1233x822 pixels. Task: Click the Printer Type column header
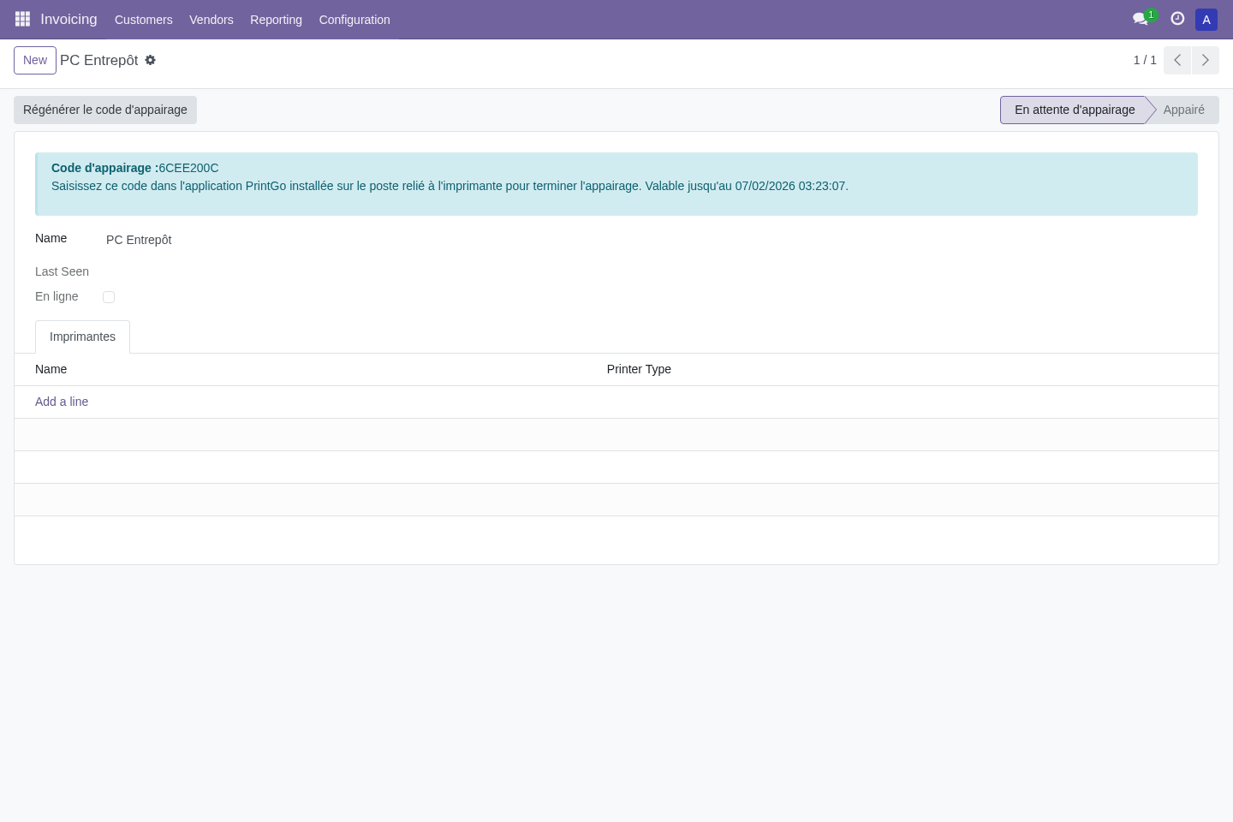(639, 369)
